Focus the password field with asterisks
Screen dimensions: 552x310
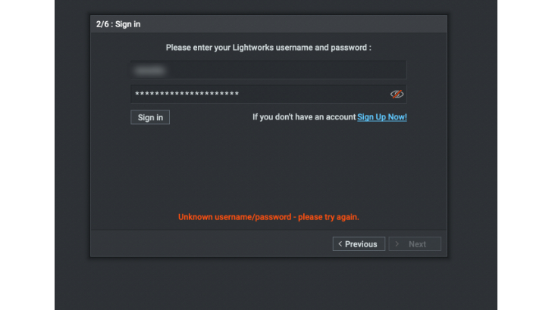[268, 94]
